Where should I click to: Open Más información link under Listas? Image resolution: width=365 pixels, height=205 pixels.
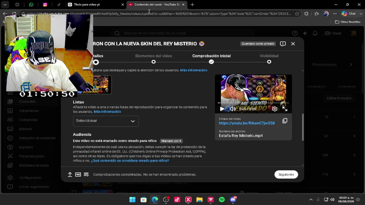click(107, 112)
